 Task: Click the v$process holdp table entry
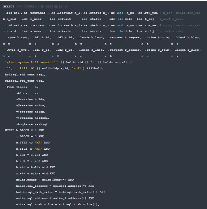31,112
